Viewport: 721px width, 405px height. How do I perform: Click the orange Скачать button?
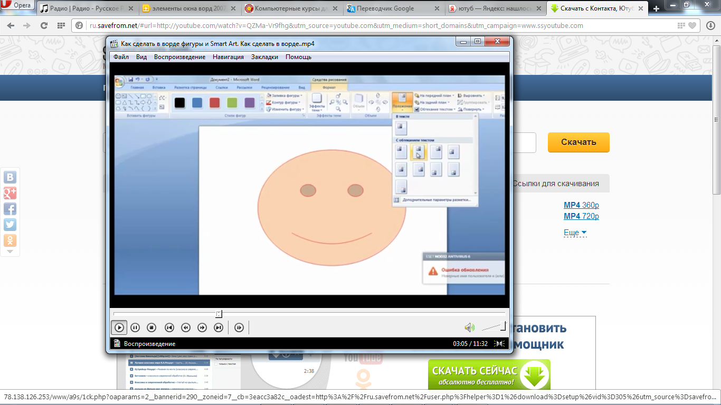(578, 142)
